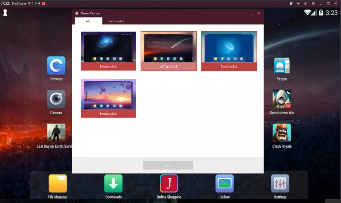Open the Browser app
Viewport: 341px width, 203px height.
click(56, 66)
